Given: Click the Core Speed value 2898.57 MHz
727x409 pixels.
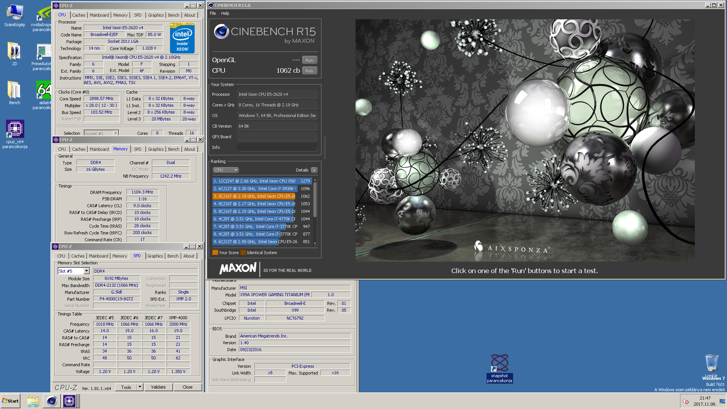Looking at the screenshot, I should (101, 98).
